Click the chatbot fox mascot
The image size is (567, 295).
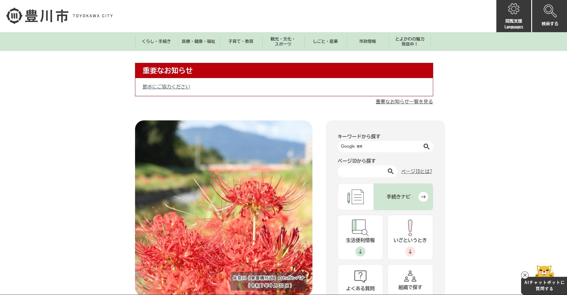coord(544,271)
